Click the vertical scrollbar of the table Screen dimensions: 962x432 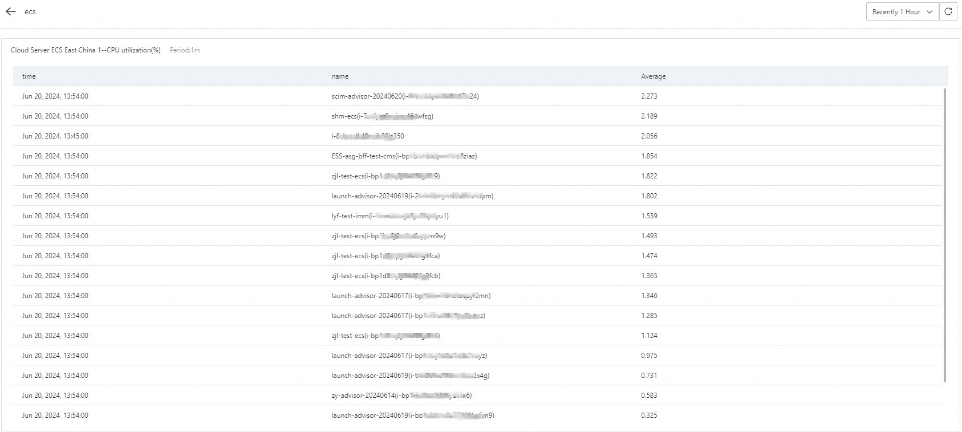(945, 235)
